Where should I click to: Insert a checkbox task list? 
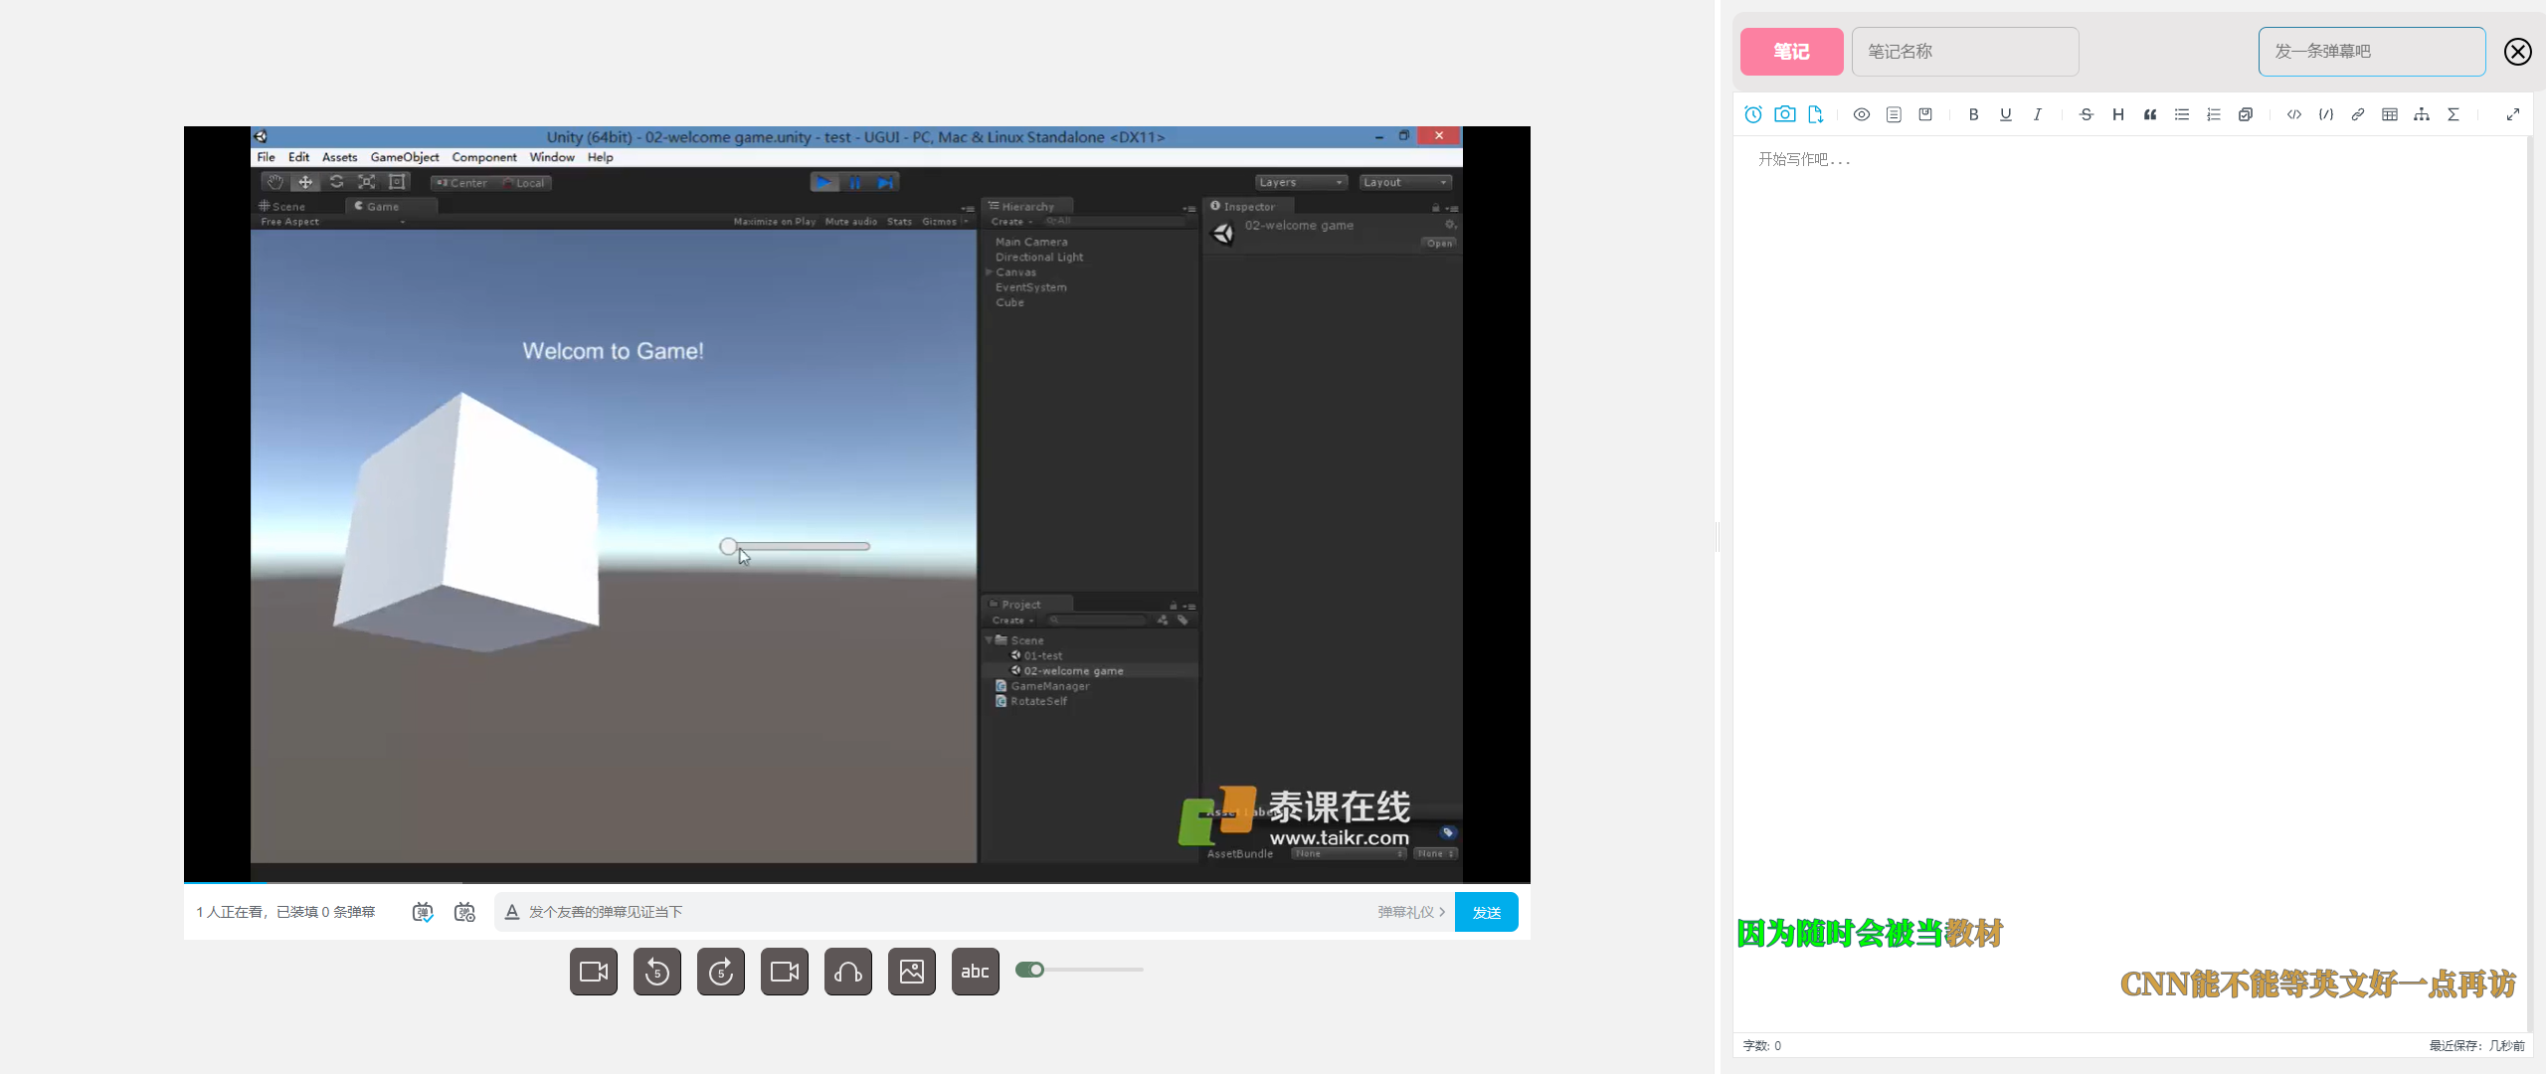click(x=2246, y=114)
